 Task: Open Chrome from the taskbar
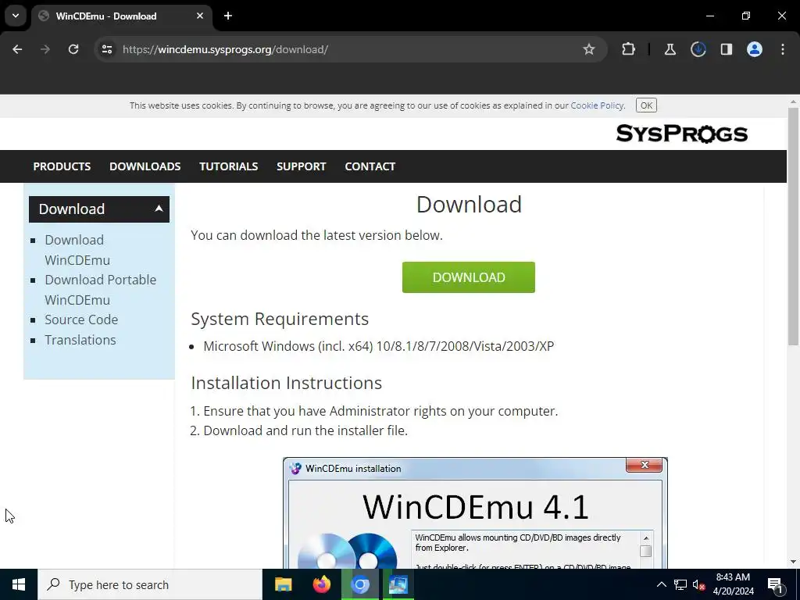[359, 584]
